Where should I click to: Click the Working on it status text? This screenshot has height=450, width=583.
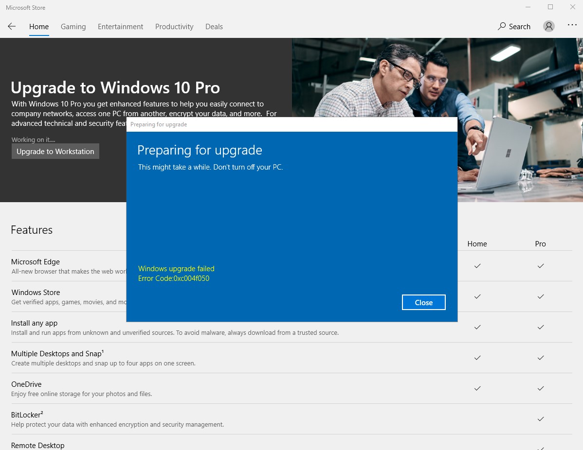click(33, 139)
